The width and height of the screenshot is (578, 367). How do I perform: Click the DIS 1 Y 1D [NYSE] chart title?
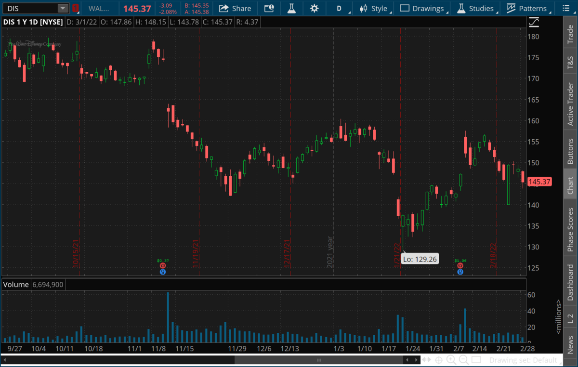pyautogui.click(x=32, y=22)
